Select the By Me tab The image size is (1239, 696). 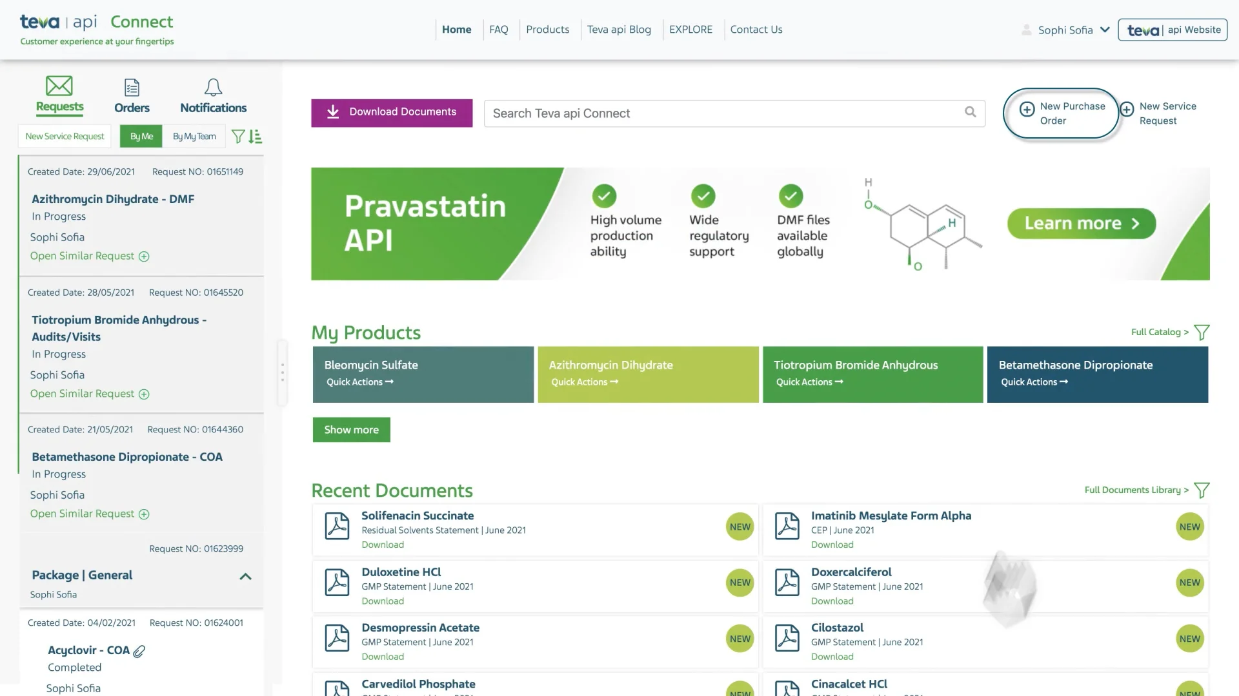[x=141, y=136]
